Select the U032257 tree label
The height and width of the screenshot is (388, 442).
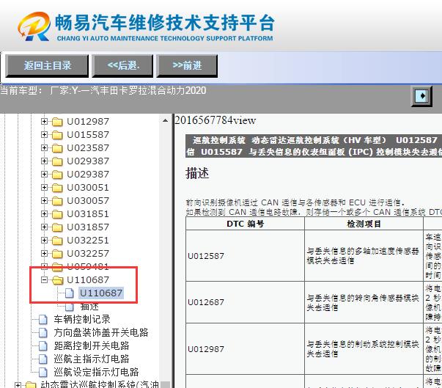pos(88,254)
